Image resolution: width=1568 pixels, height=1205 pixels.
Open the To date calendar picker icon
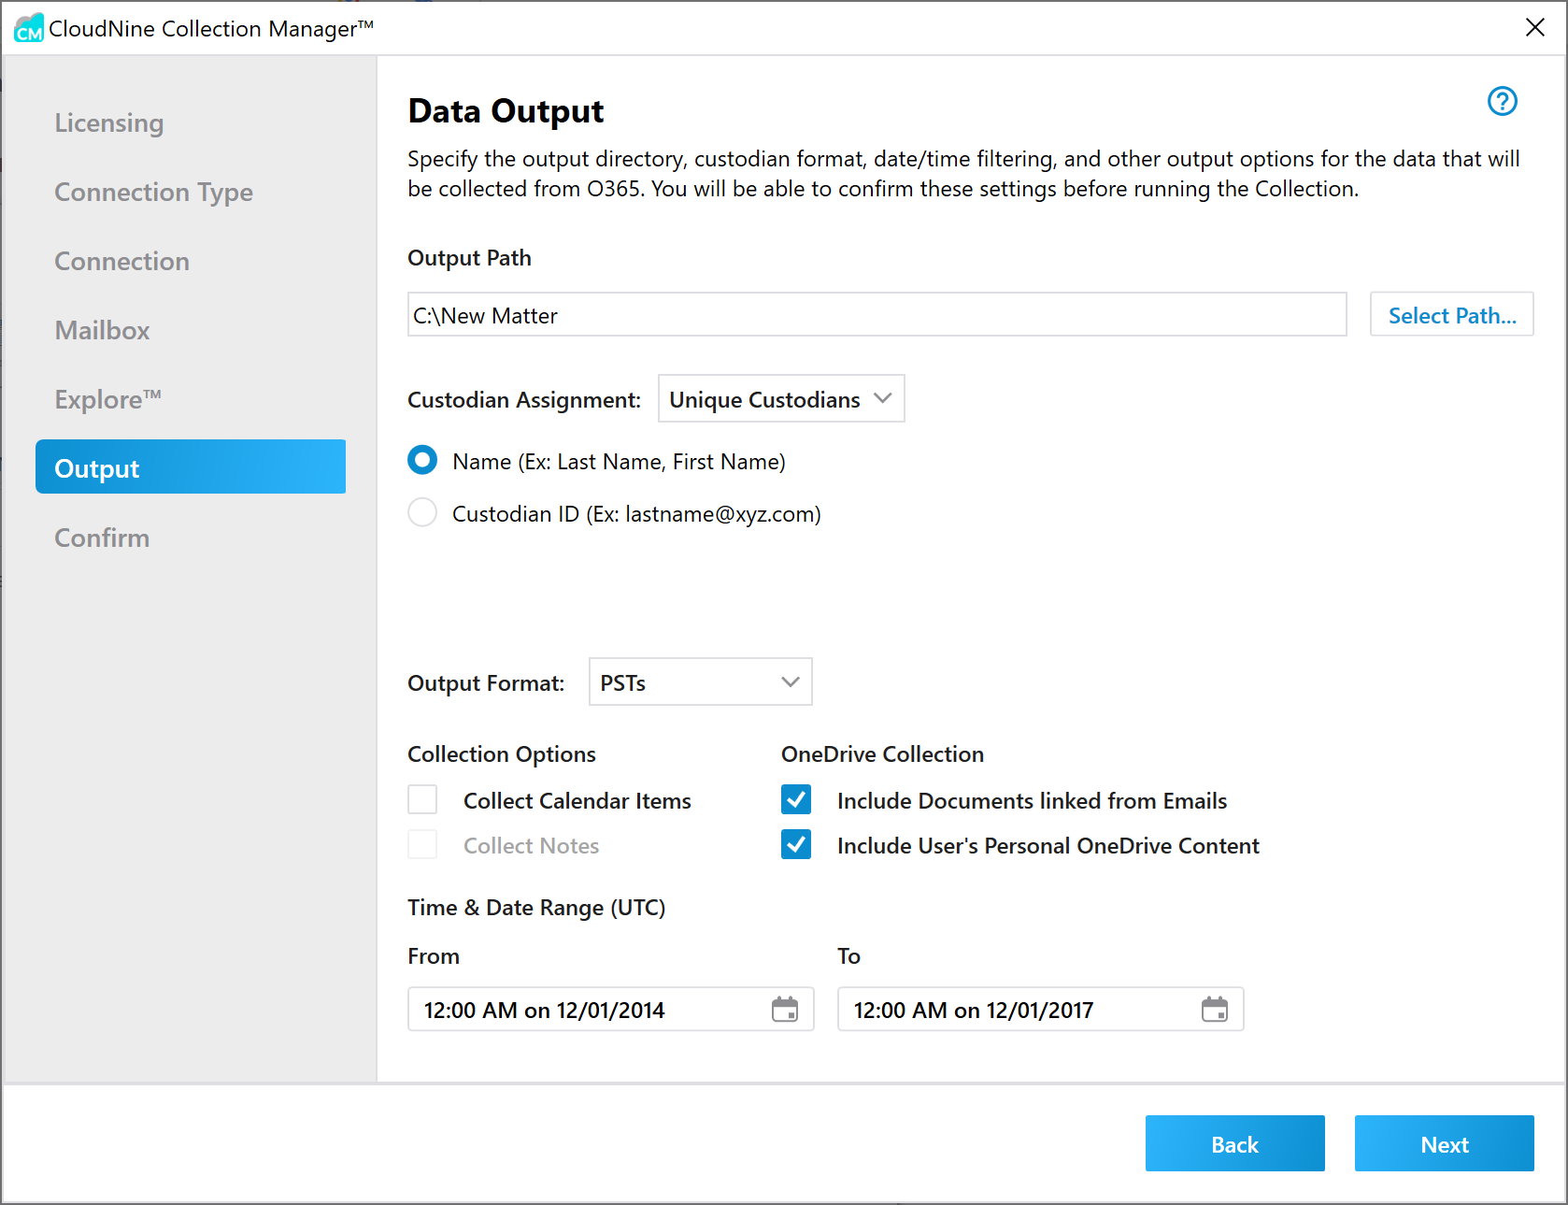click(x=1215, y=1009)
